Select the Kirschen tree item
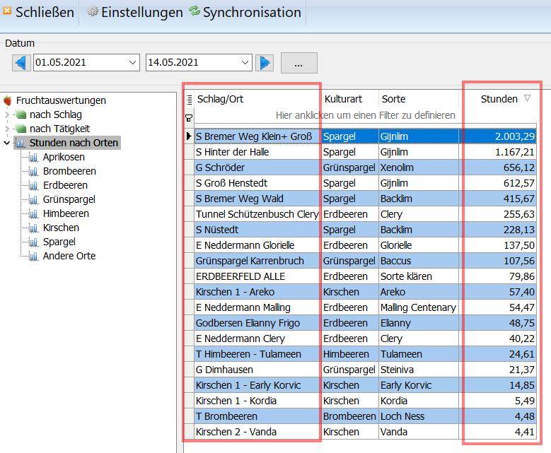This screenshot has height=453, width=551. [61, 228]
